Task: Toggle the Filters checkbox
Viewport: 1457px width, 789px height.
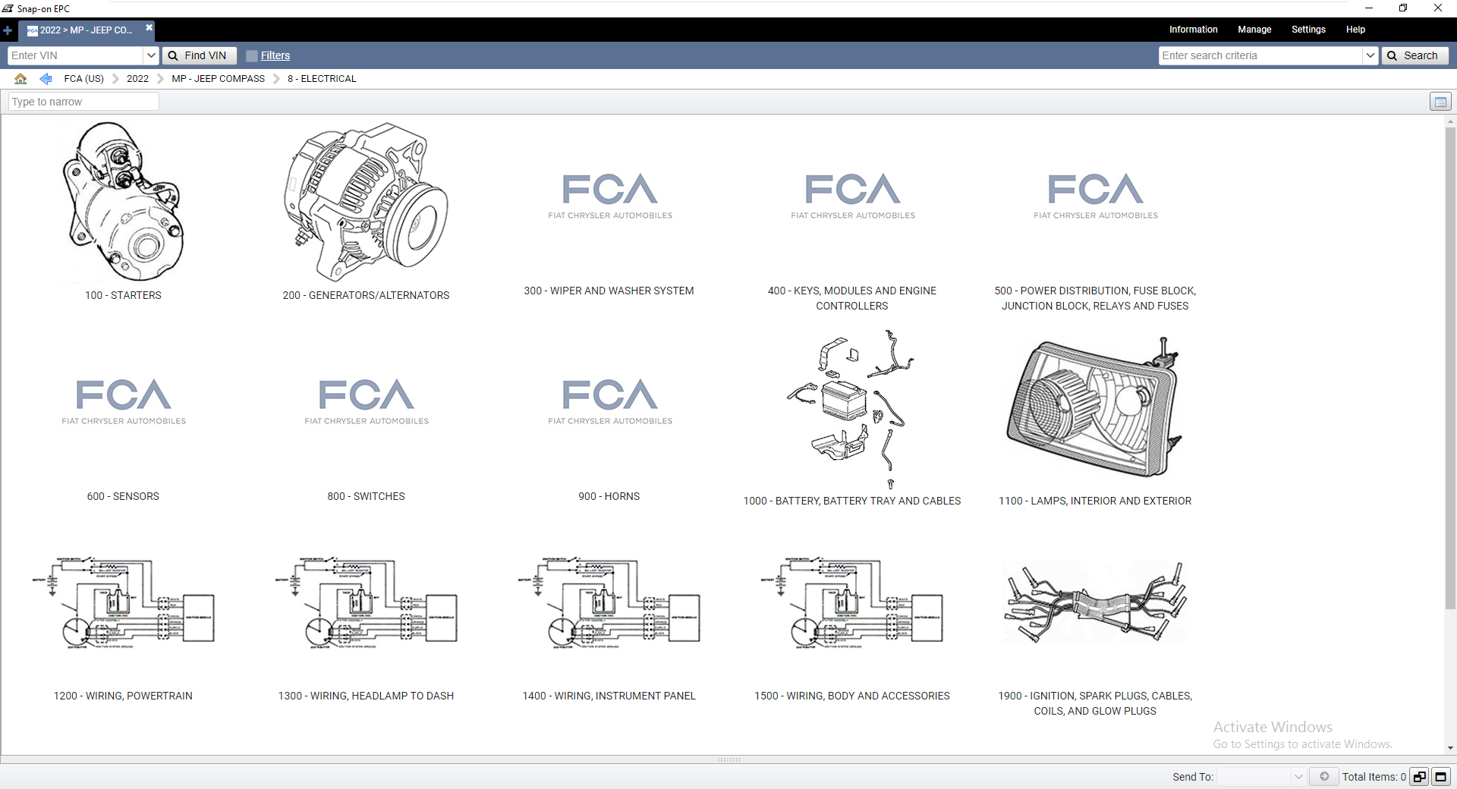Action: pos(252,55)
